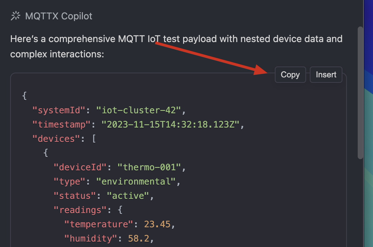The image size is (373, 247).
Task: Click the "deviceId" key
Action: pyautogui.click(x=80, y=167)
